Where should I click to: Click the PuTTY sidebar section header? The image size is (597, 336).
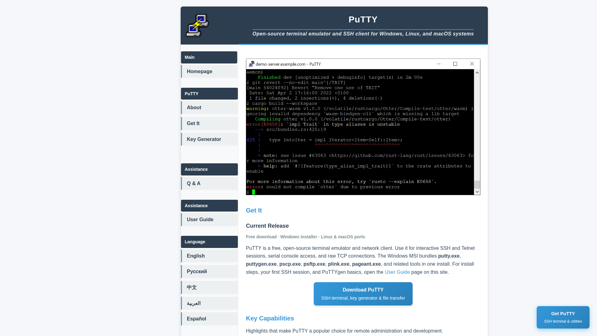(209, 94)
